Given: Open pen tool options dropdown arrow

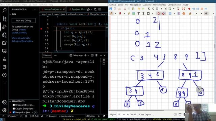Looking at the screenshot, I should tap(115, 13).
